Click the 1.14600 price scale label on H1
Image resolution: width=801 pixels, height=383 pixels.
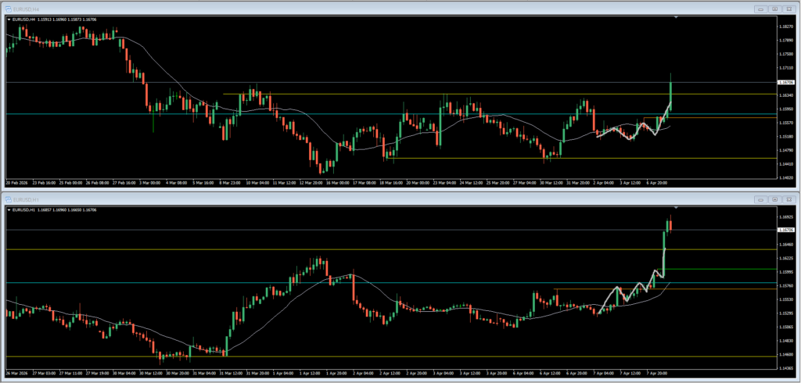click(x=785, y=354)
